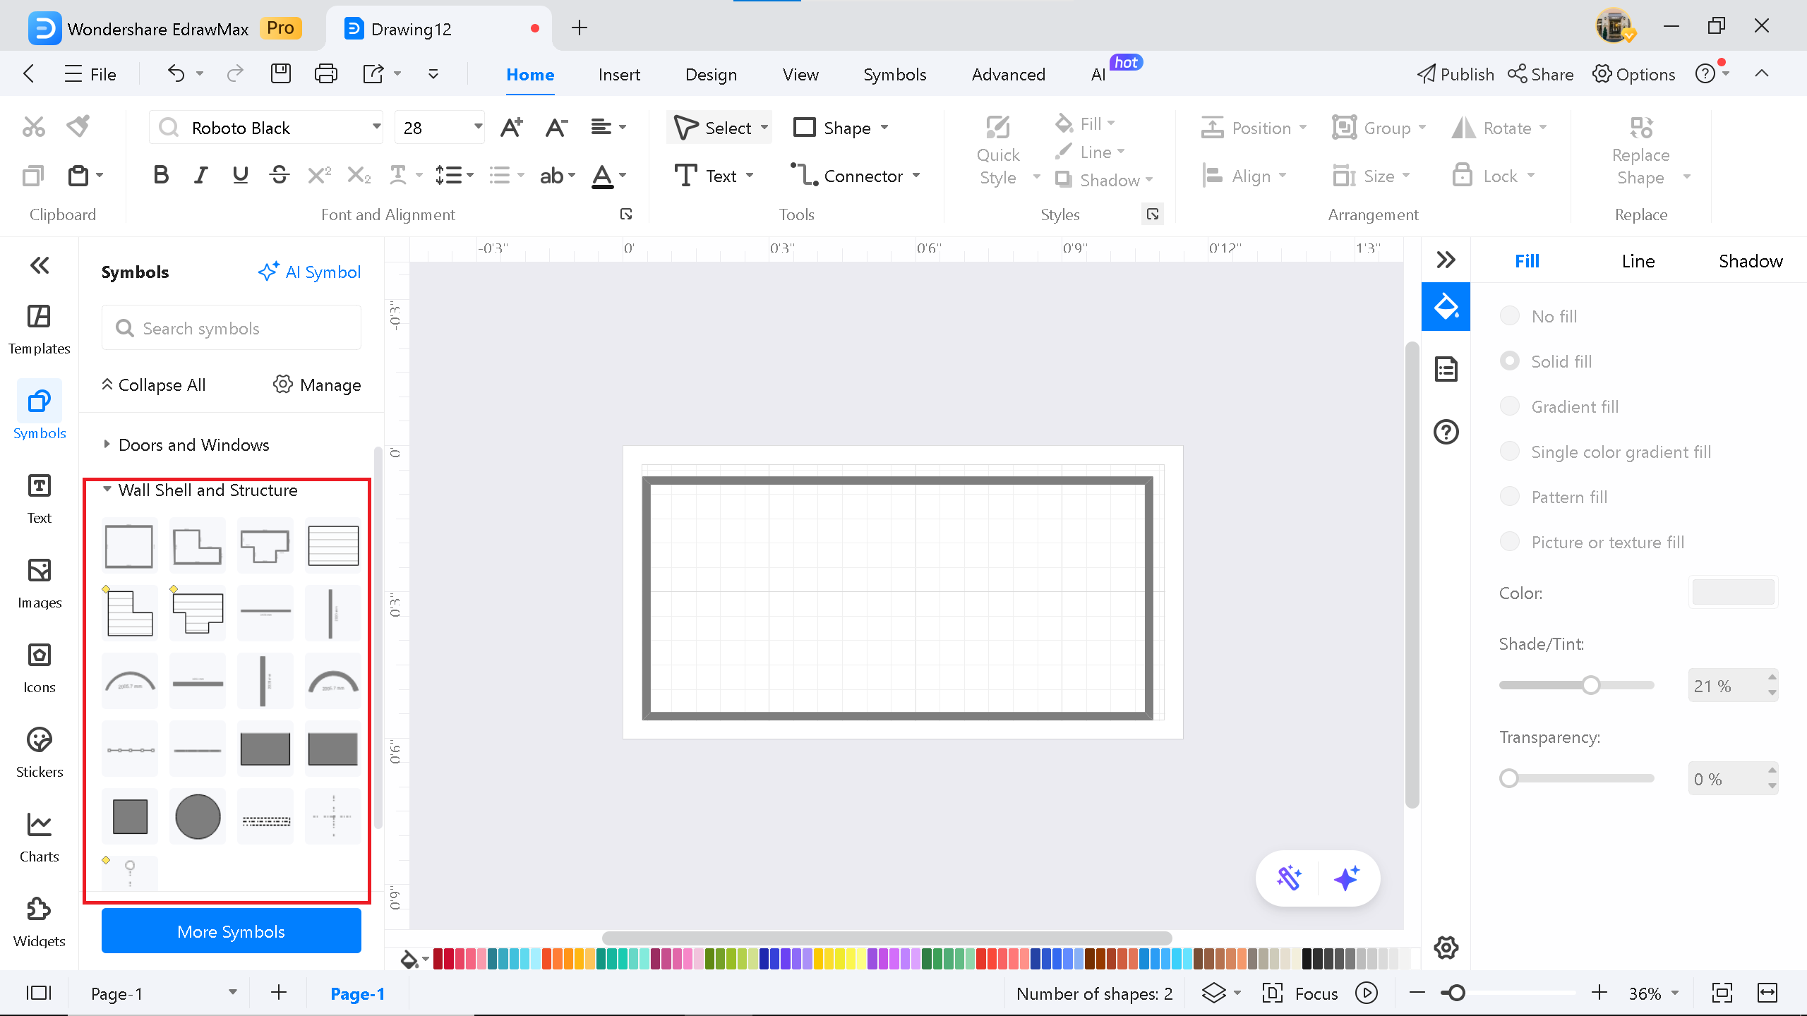Collapse the left panel with double chevron
This screenshot has height=1016, width=1807.
(40, 265)
